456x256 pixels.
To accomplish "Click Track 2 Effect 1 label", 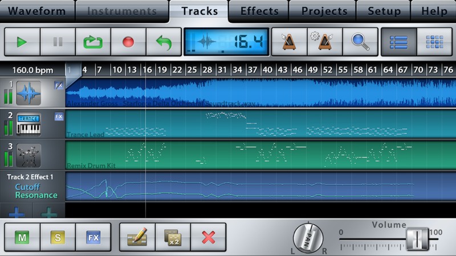I will 30,177.
